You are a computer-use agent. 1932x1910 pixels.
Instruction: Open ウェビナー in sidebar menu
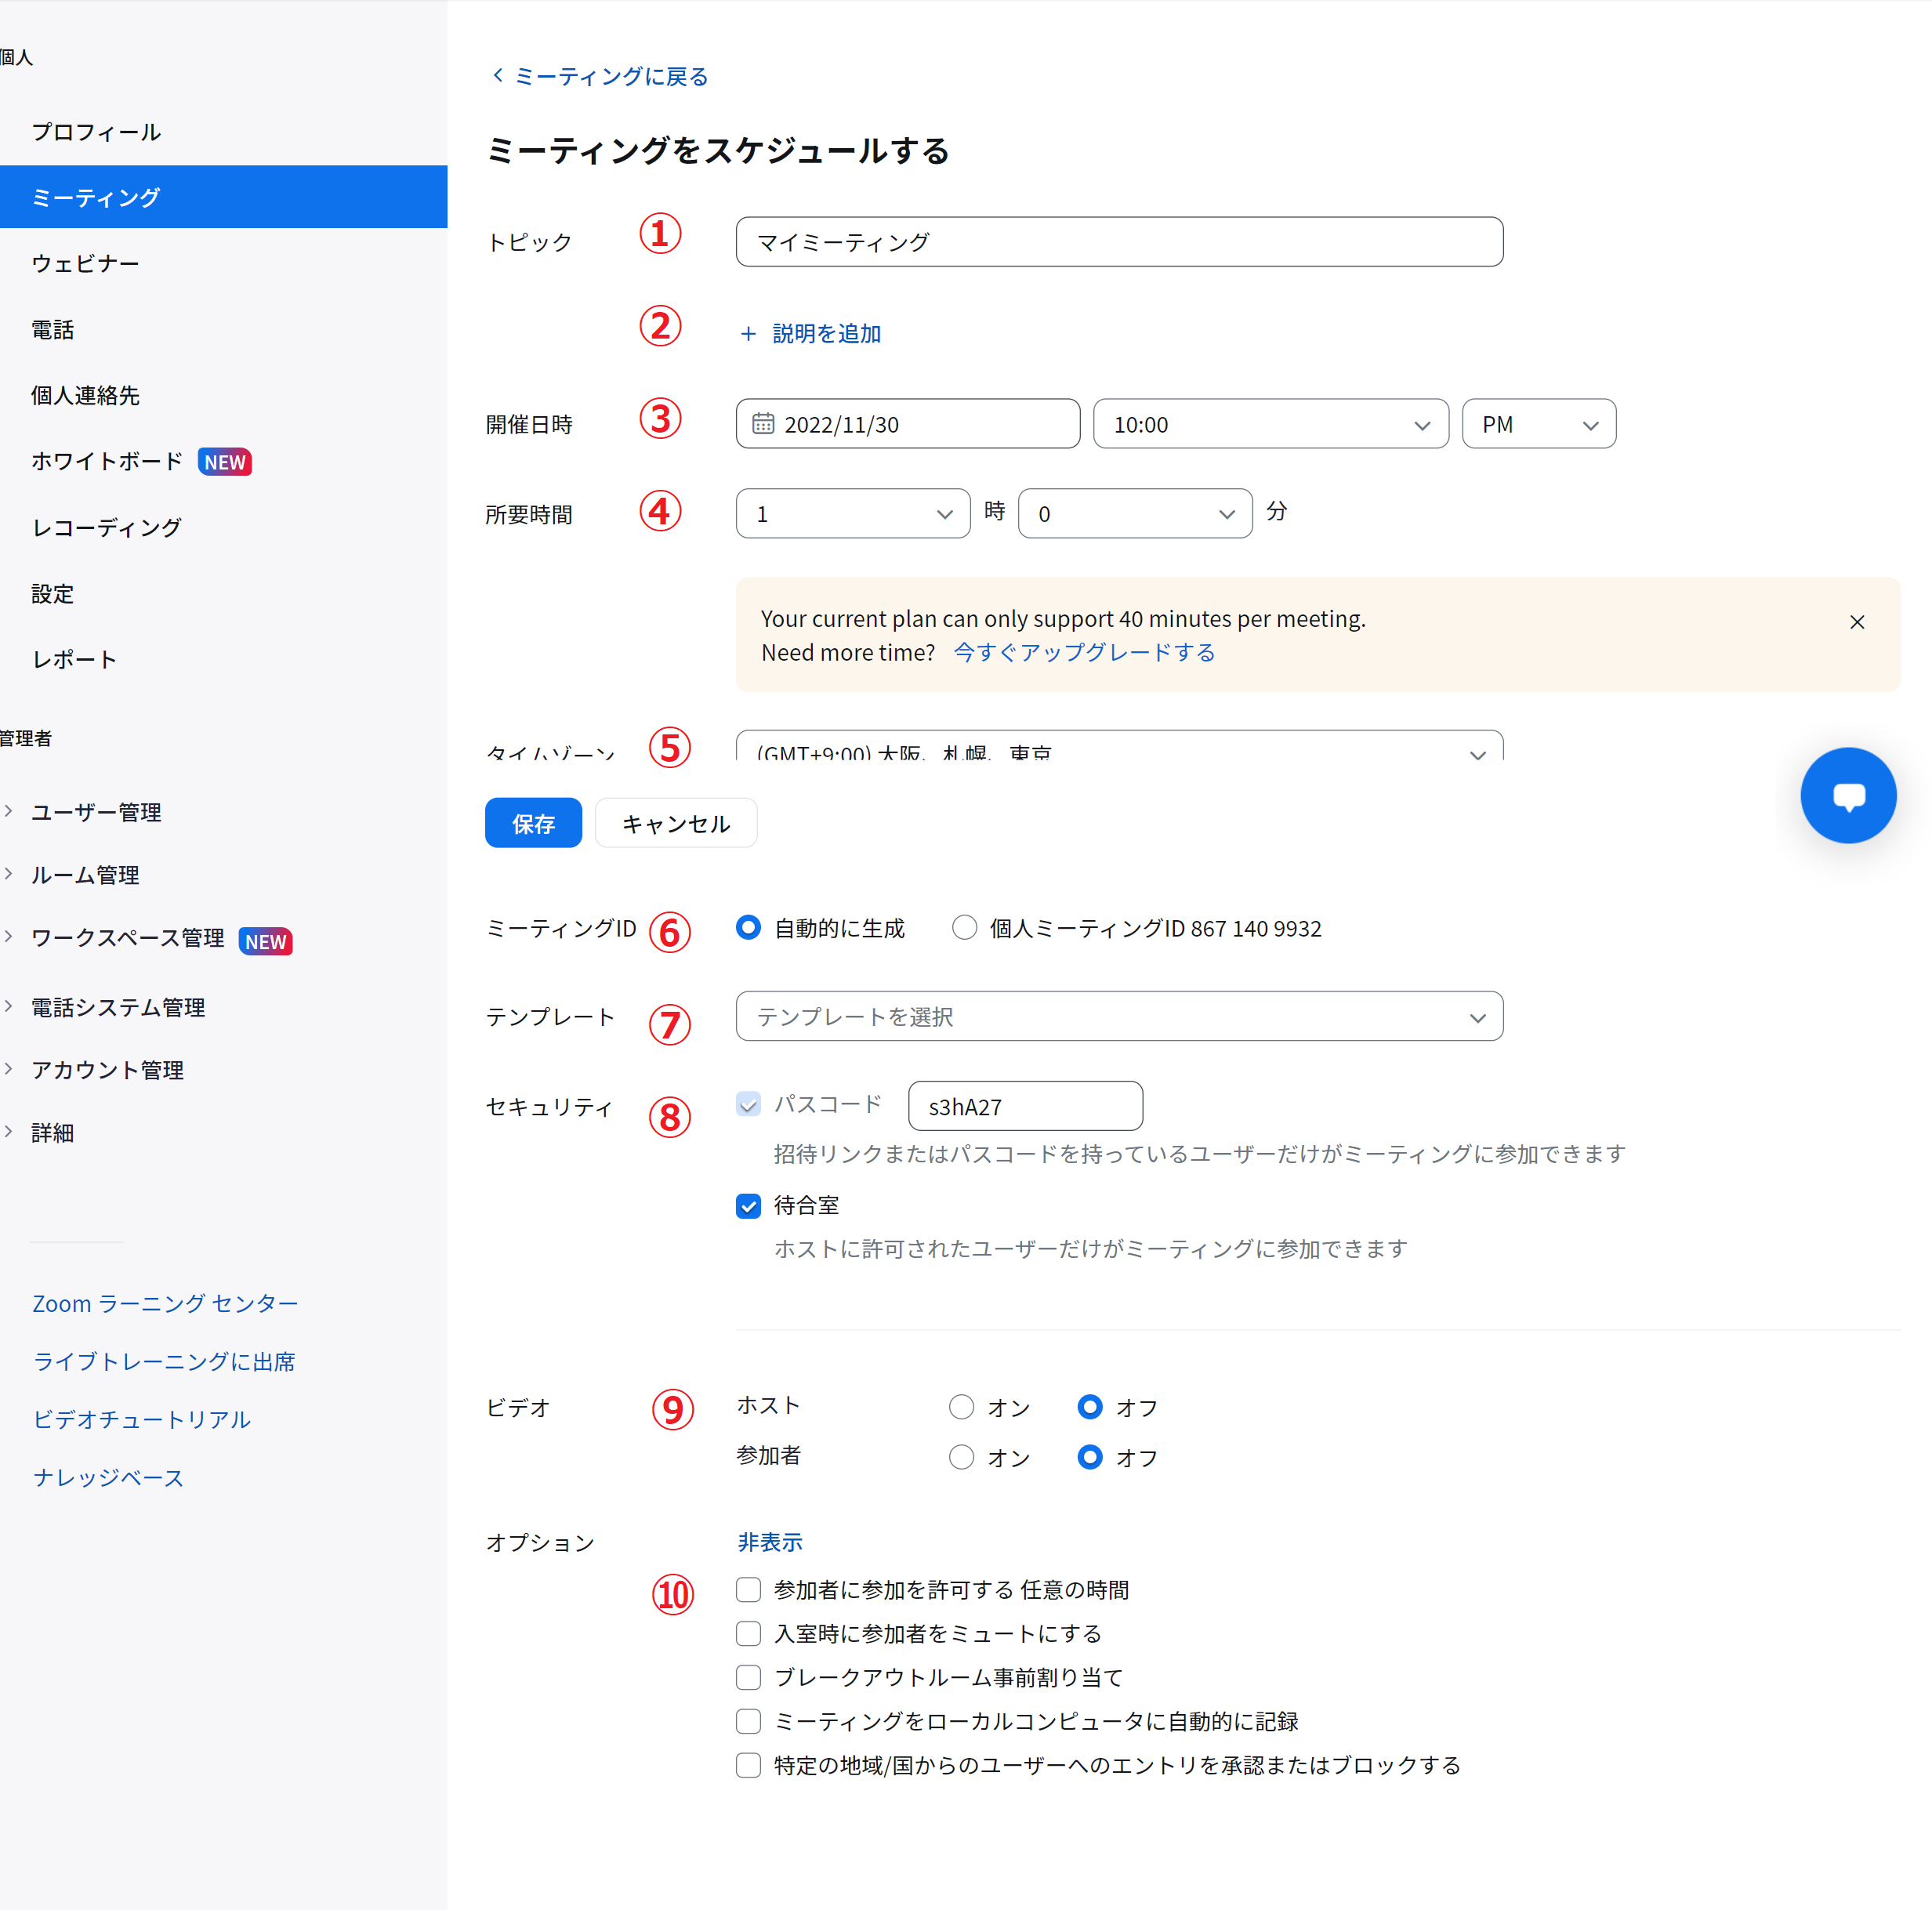pos(85,263)
